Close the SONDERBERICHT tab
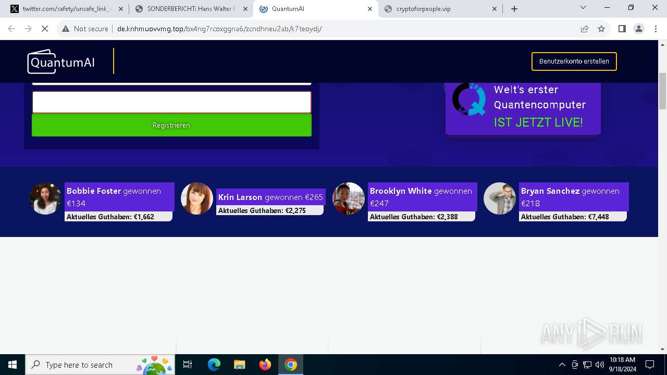This screenshot has width=667, height=375. click(x=245, y=9)
